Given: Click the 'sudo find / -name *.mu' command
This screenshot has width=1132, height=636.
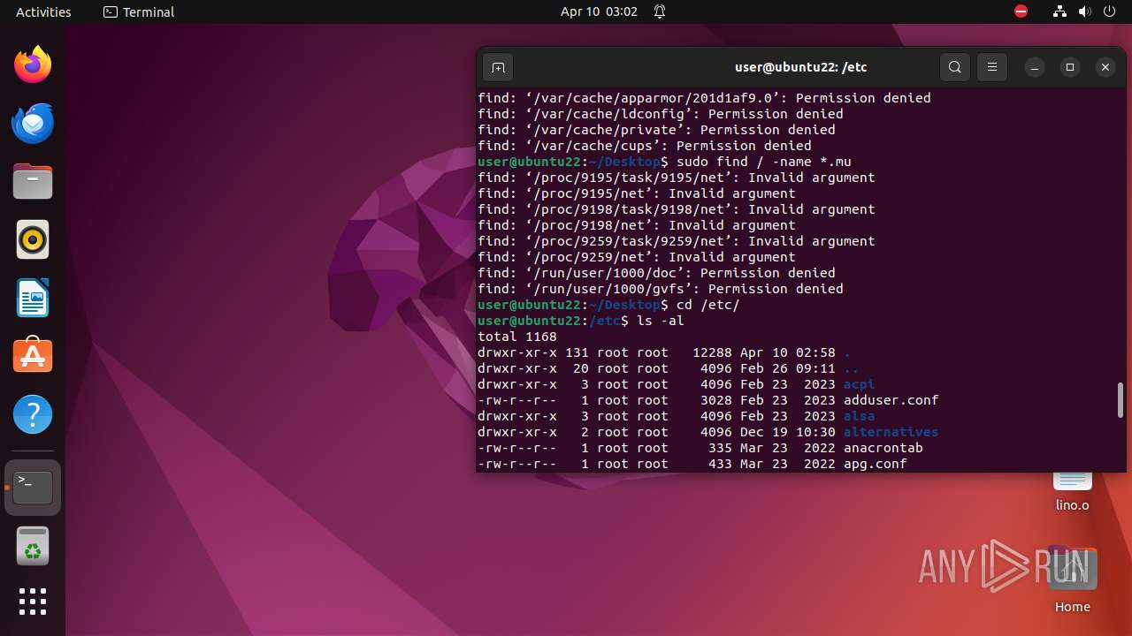Looking at the screenshot, I should (x=664, y=162).
